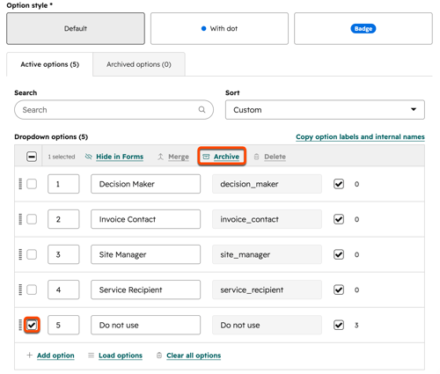Click the Merge action
Screen dimensions: 440x374
click(179, 157)
